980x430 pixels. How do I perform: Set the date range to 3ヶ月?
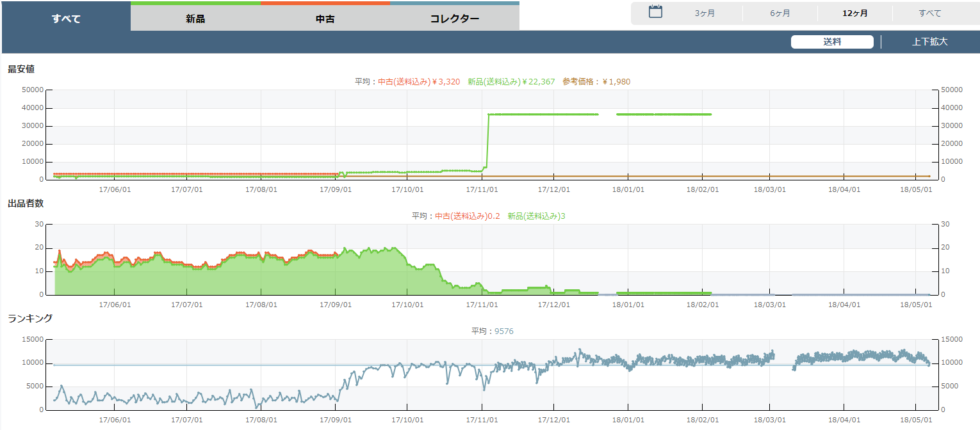click(x=705, y=13)
